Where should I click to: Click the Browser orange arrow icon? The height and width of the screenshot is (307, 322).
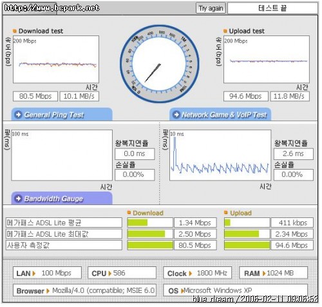(48, 291)
